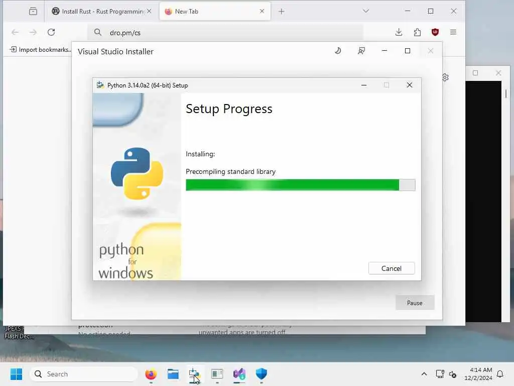Screen dimensions: 514x386
Task: Open Firefox recent browsing view icon
Action: (x=33, y=12)
